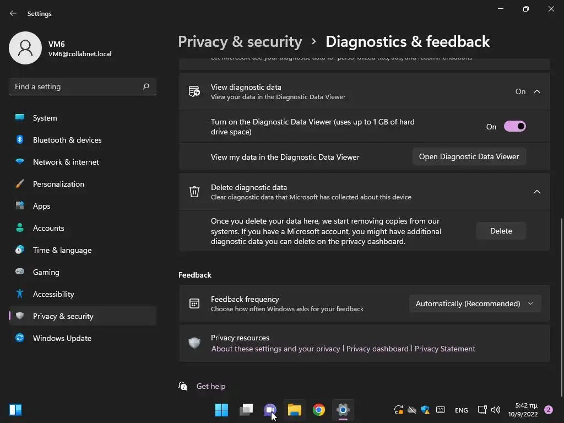Click the Get help headset icon
The image size is (564, 423).
(183, 386)
